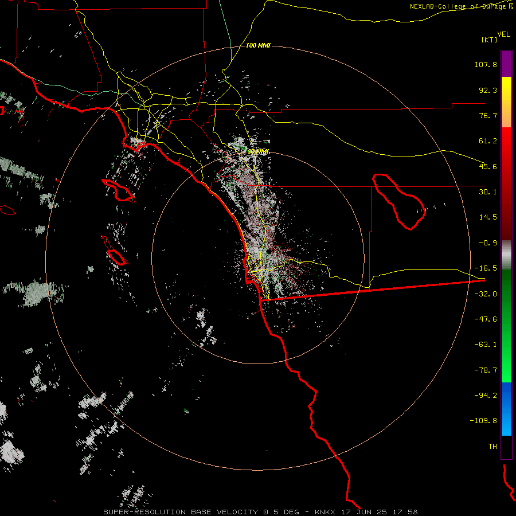
Task: Click the VEL legend title
Action: pos(503,34)
